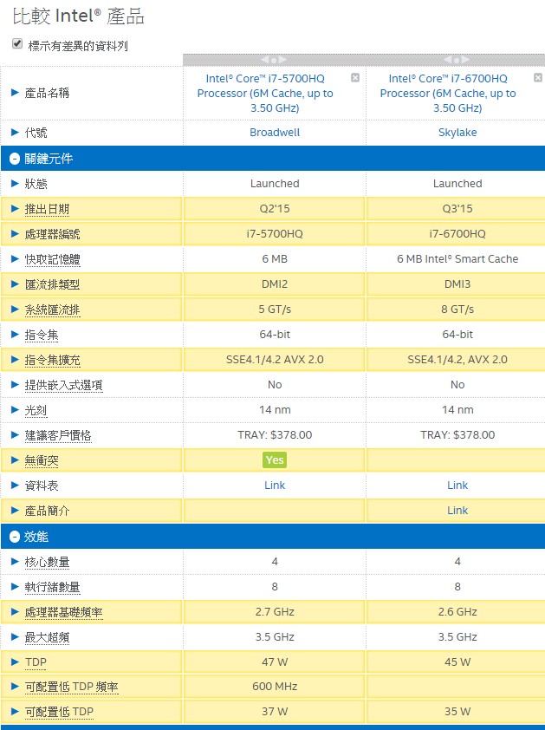
Task: Click the 提供嵌入式選項 term label
Action: click(x=63, y=385)
